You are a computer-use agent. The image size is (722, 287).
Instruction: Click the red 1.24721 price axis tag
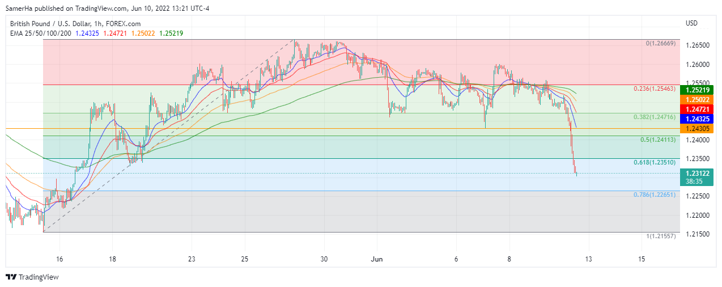696,109
